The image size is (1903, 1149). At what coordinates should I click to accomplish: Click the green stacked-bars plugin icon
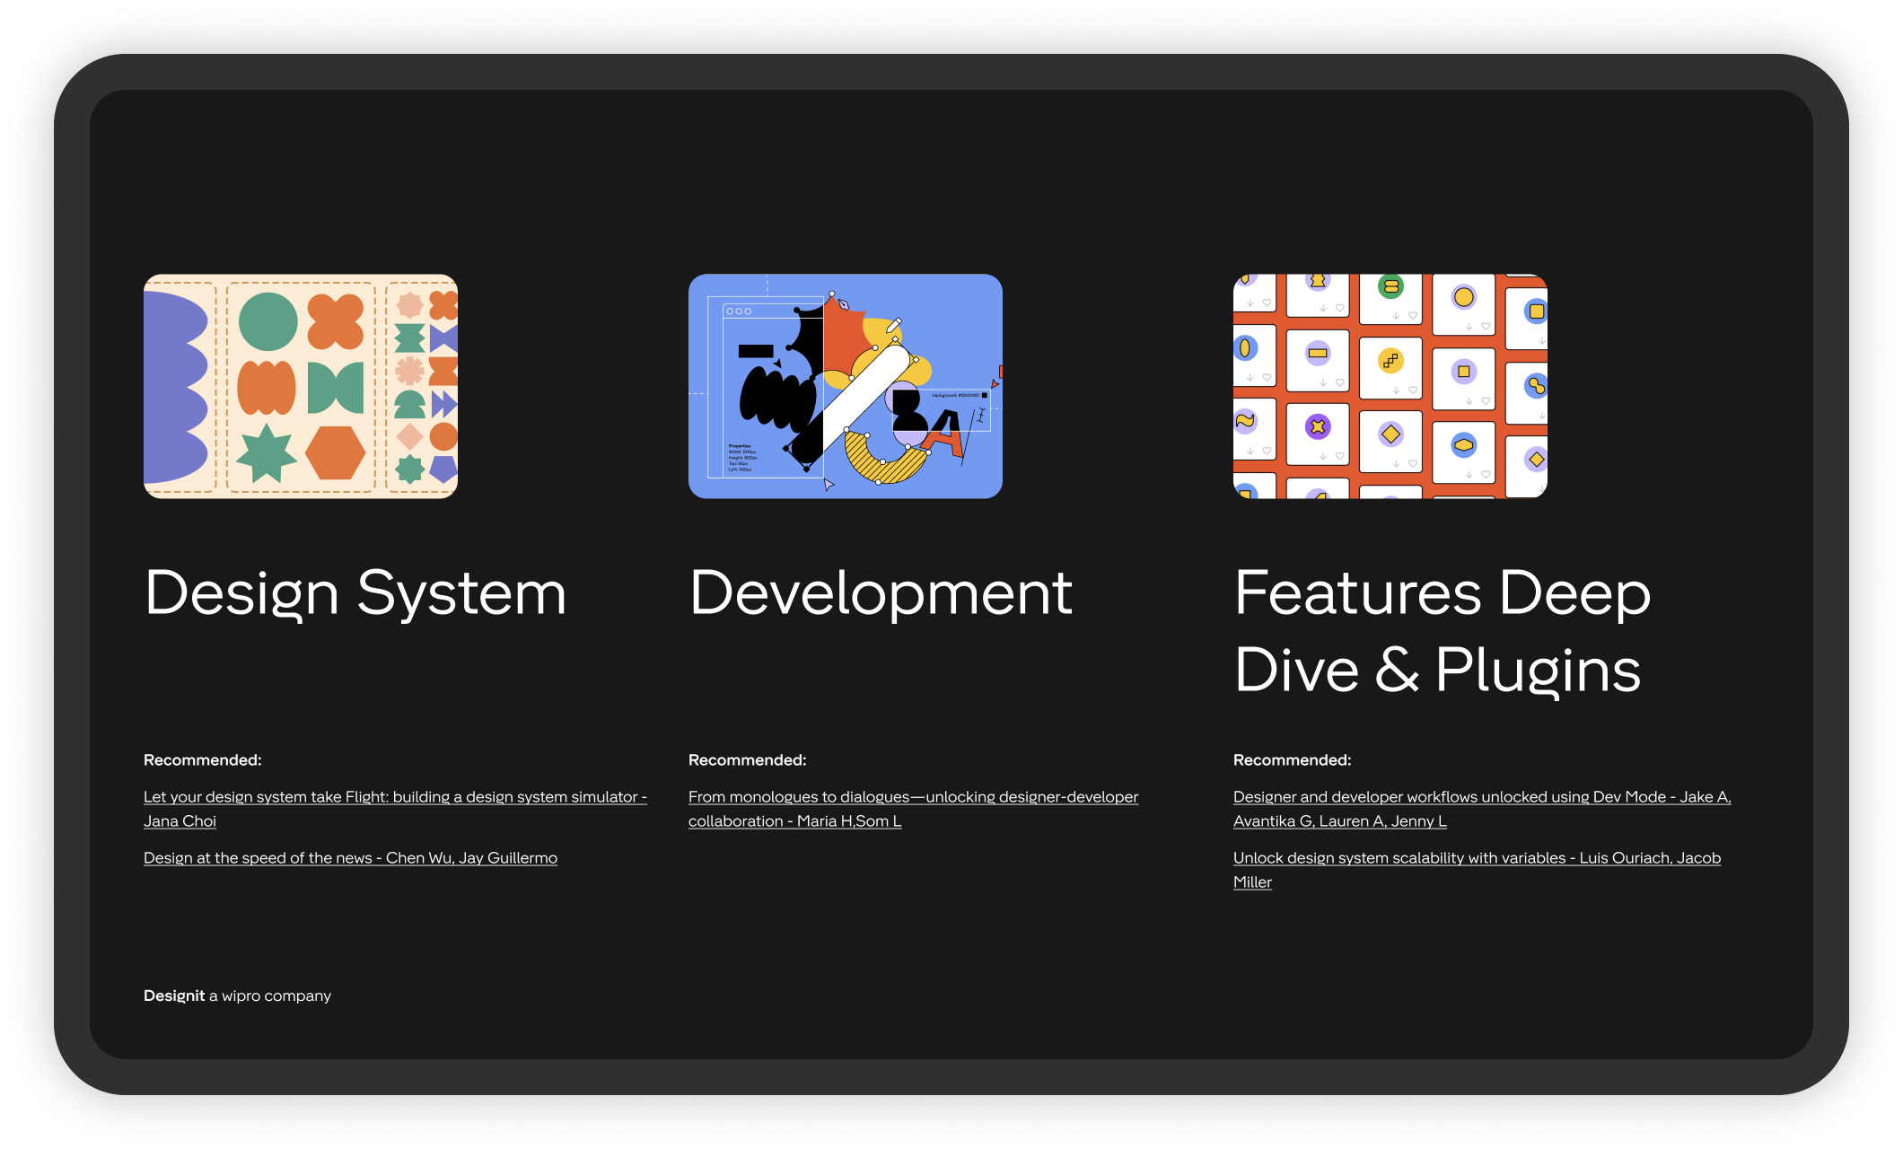pyautogui.click(x=1390, y=285)
